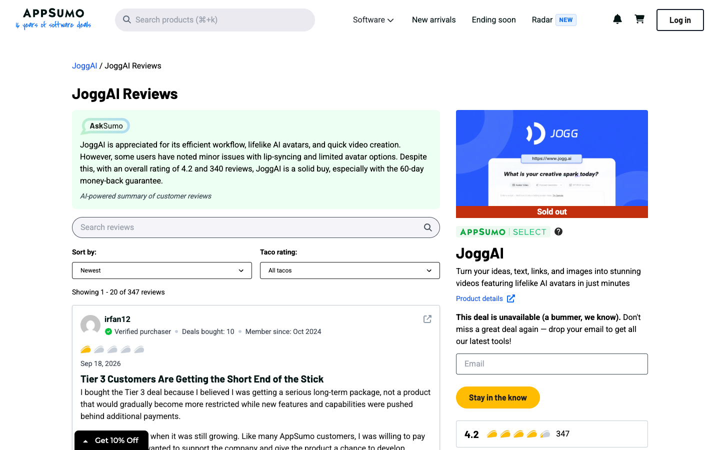Click the Search reviews field
The image size is (720, 450).
[x=256, y=227]
